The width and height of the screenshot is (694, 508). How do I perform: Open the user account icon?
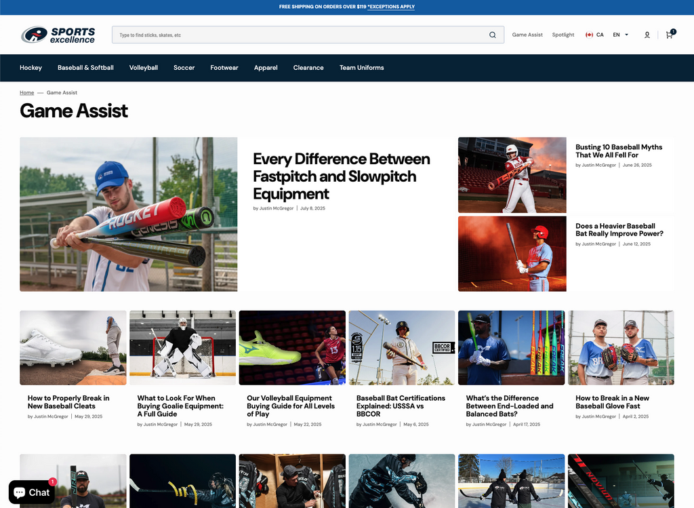point(647,35)
